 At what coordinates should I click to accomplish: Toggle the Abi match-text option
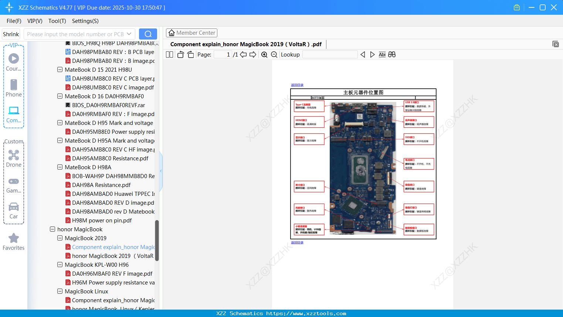(x=382, y=55)
